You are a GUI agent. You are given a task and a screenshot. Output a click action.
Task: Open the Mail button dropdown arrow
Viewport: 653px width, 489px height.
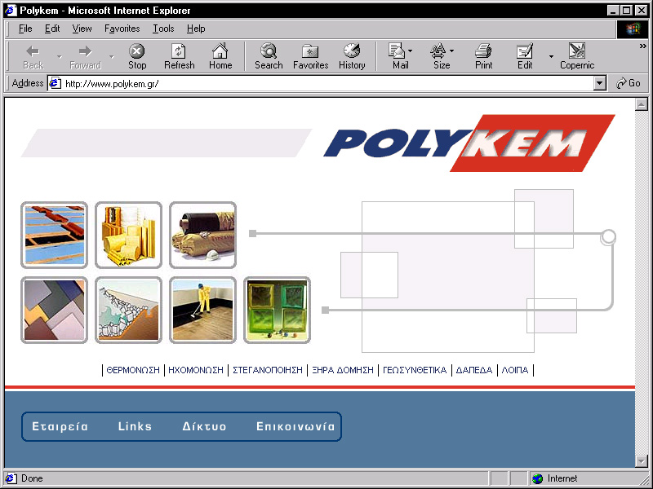coord(411,51)
